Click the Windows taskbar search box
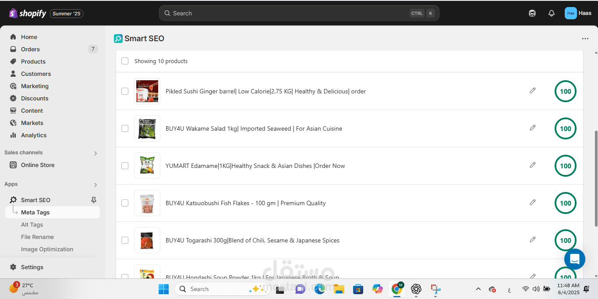The width and height of the screenshot is (598, 299). [222, 289]
